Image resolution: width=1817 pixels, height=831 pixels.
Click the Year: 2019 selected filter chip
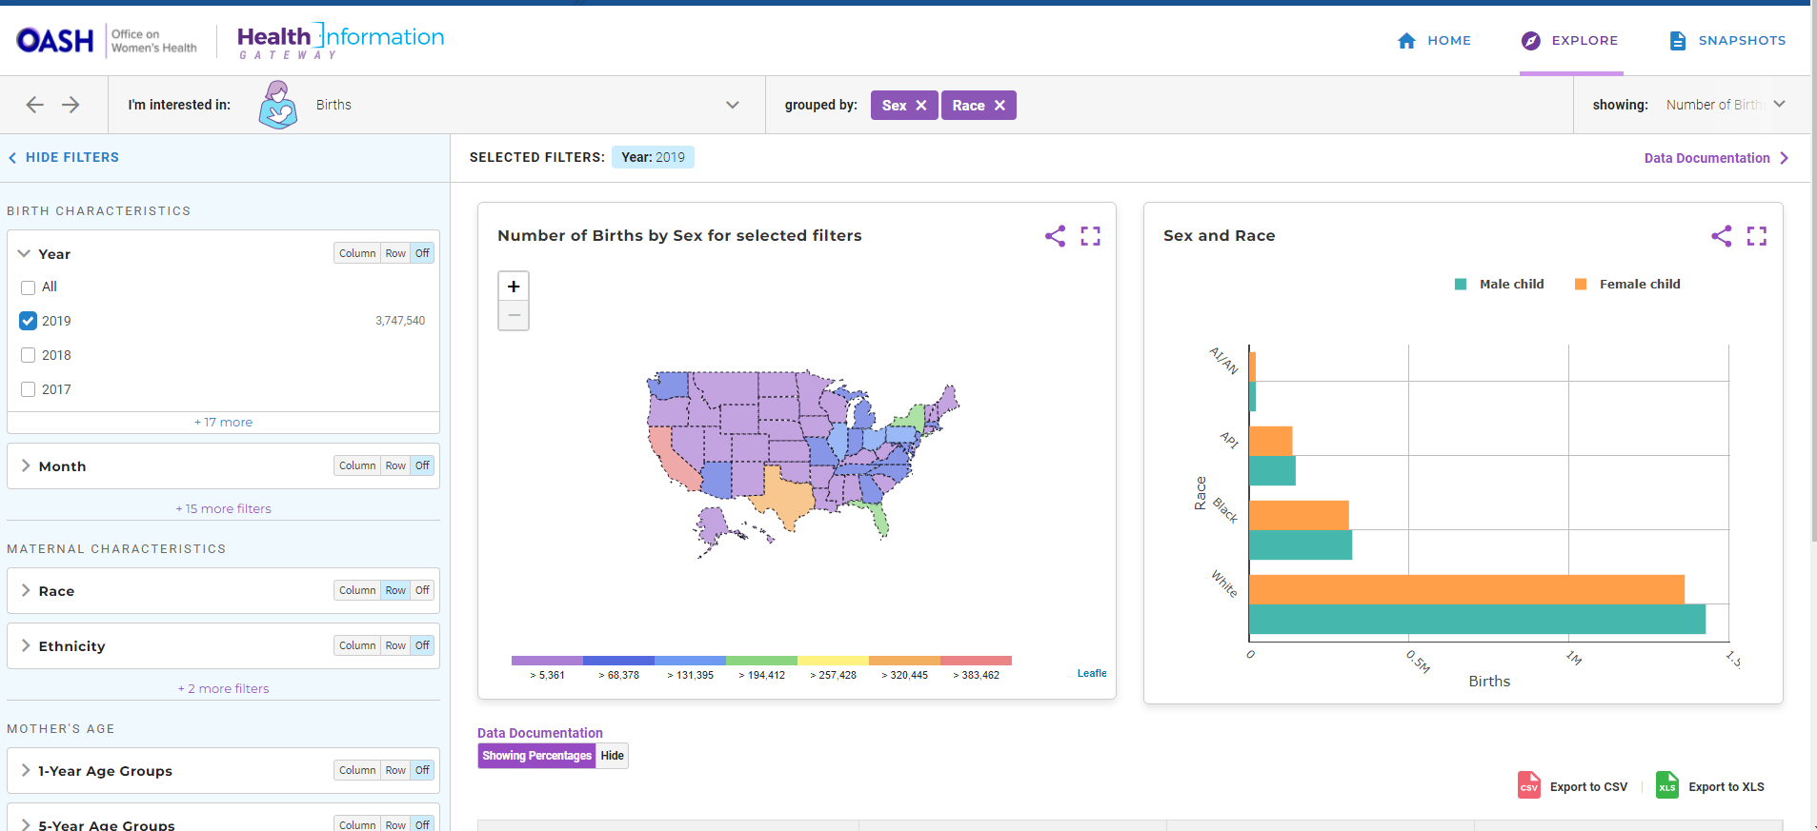tap(653, 157)
